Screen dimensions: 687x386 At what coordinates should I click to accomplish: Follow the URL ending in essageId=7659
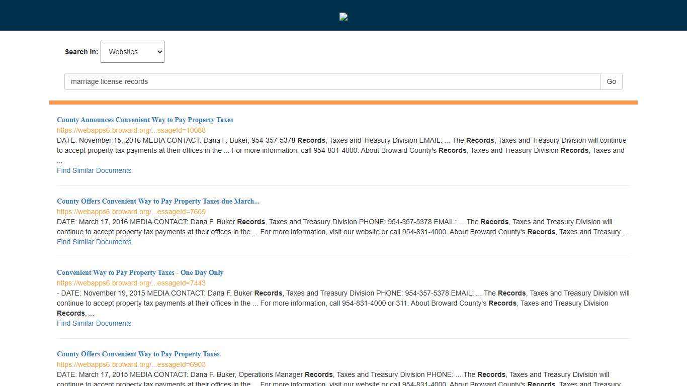(x=131, y=212)
